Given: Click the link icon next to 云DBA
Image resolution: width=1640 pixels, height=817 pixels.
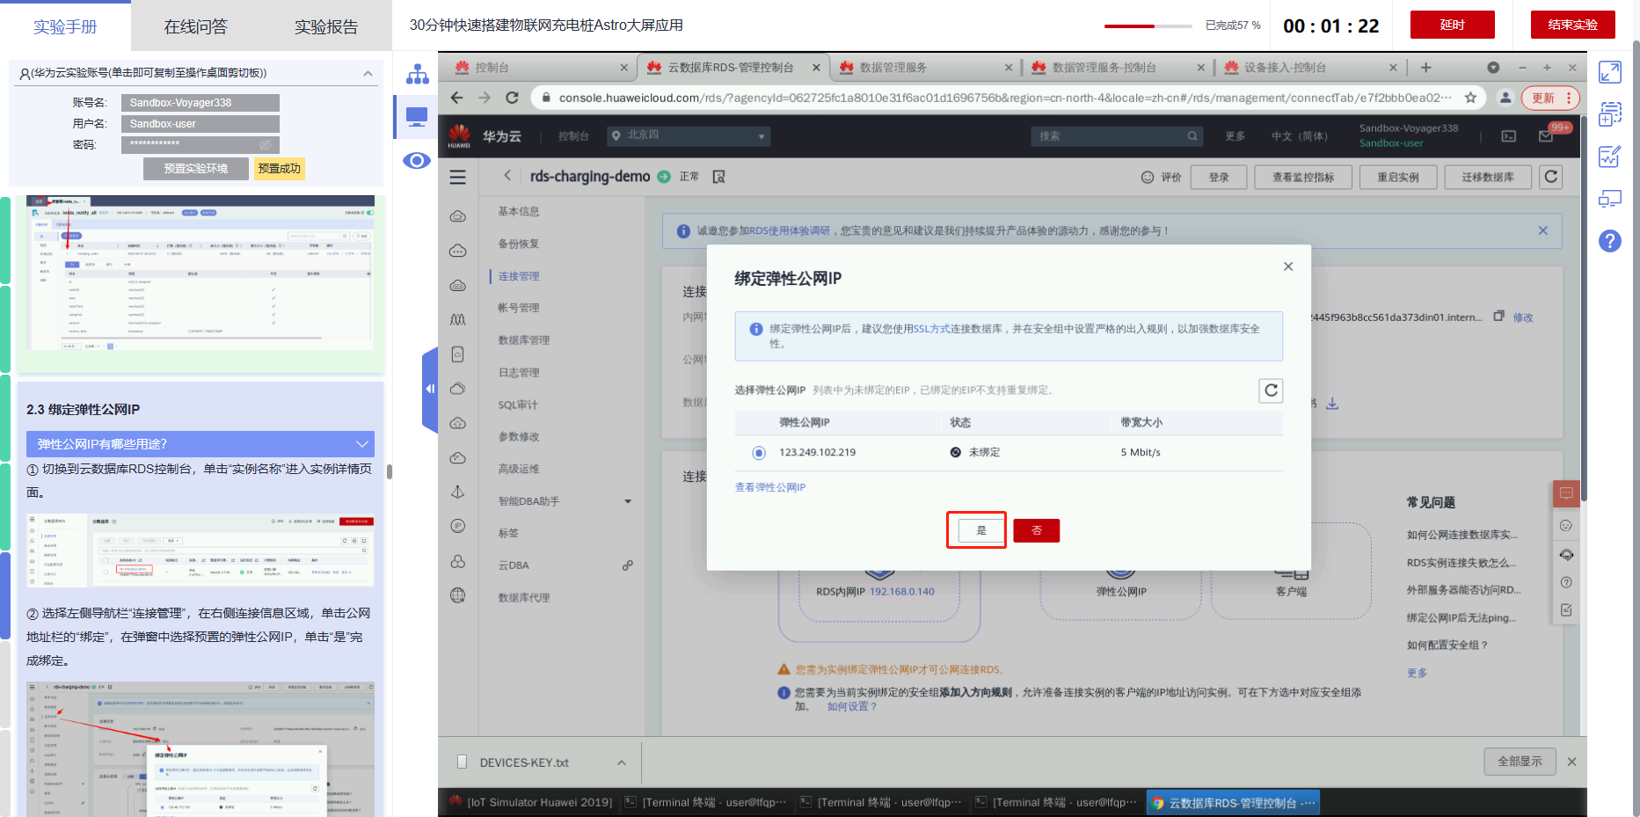Looking at the screenshot, I should pyautogui.click(x=627, y=565).
